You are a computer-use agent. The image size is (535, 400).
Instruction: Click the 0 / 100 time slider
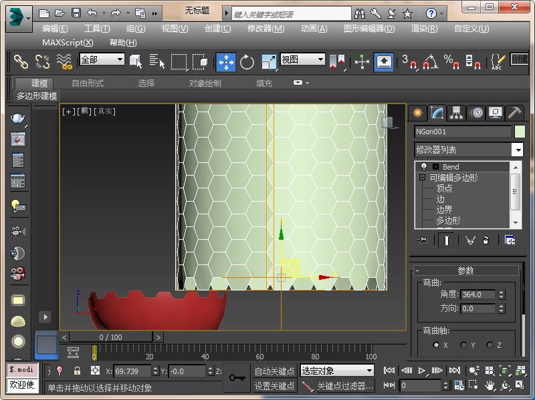[111, 337]
